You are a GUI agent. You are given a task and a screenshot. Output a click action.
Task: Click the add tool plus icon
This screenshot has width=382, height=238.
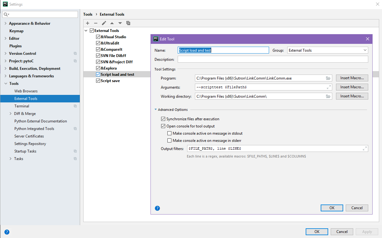[x=88, y=23]
